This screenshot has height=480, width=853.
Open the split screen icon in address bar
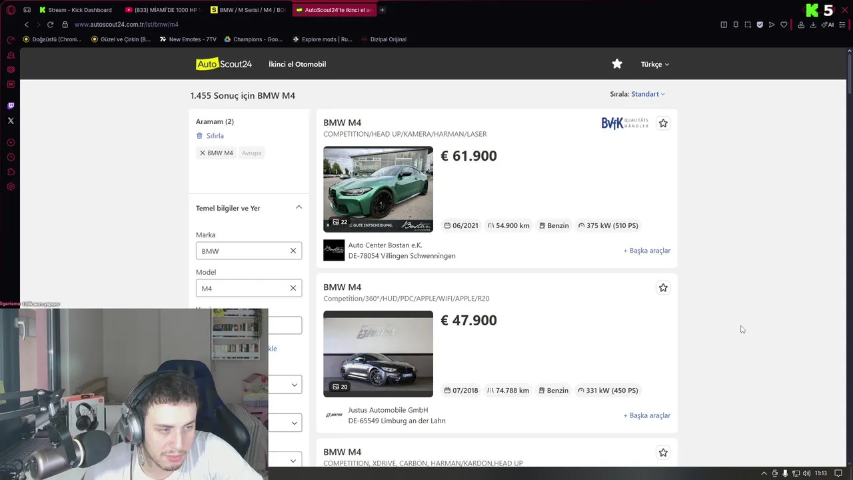[x=724, y=25]
